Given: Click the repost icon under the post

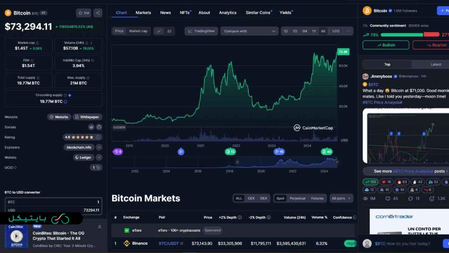Looking at the screenshot, I should tap(410, 199).
